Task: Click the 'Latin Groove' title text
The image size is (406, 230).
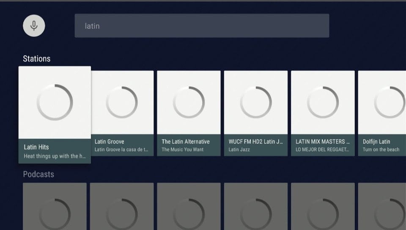Action: pos(109,142)
